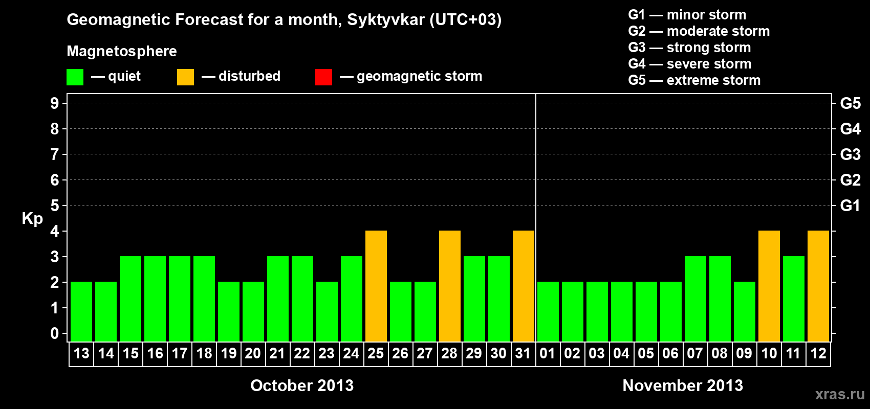Click the G1 right-axis label
870x409 pixels.
point(851,206)
